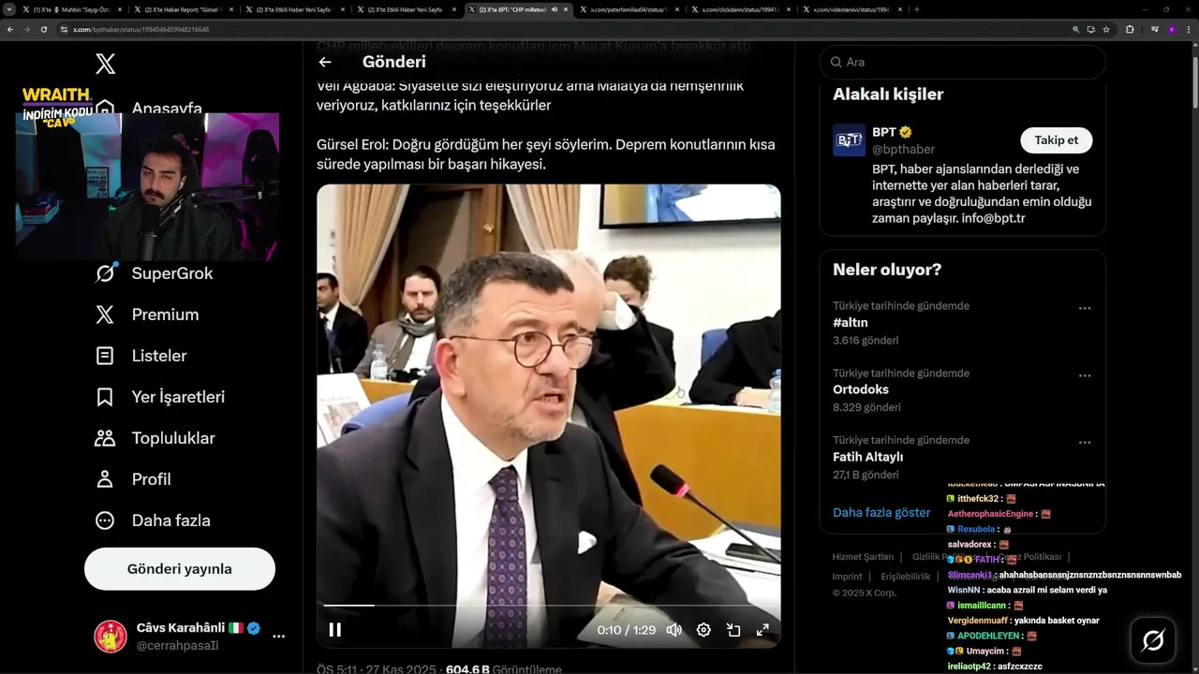The image size is (1199, 674).
Task: Open Listeler in the sidebar
Action: pyautogui.click(x=141, y=356)
